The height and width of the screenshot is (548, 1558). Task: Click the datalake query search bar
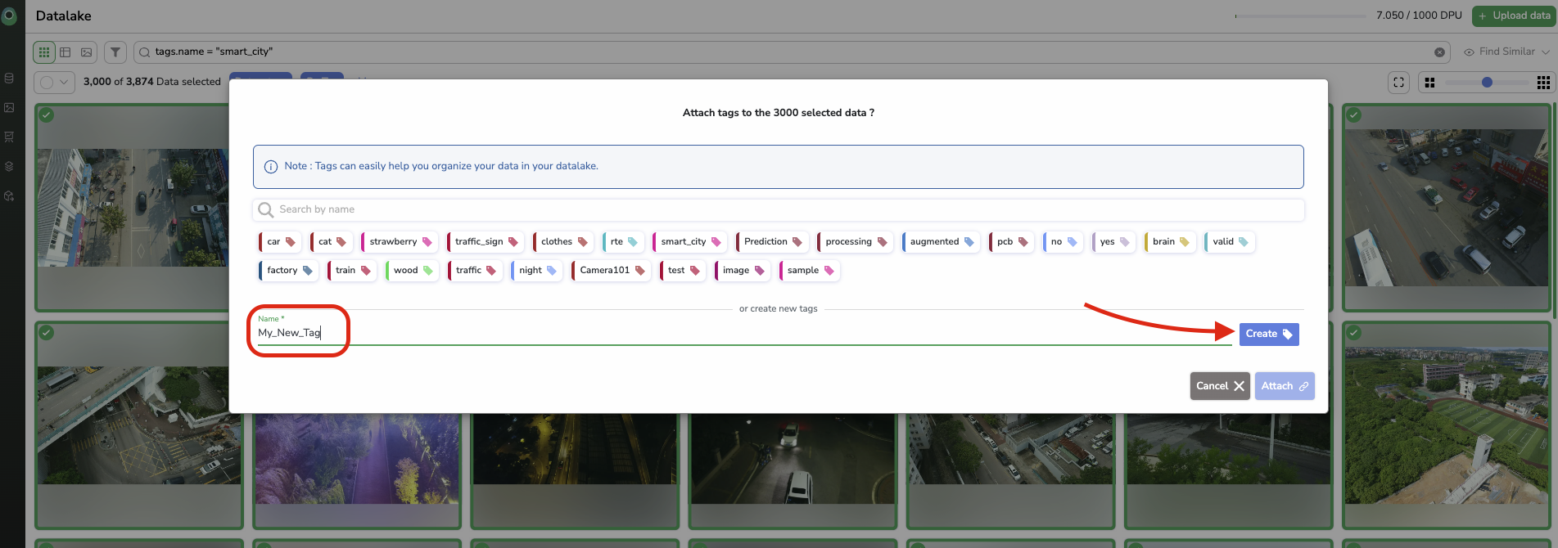791,52
